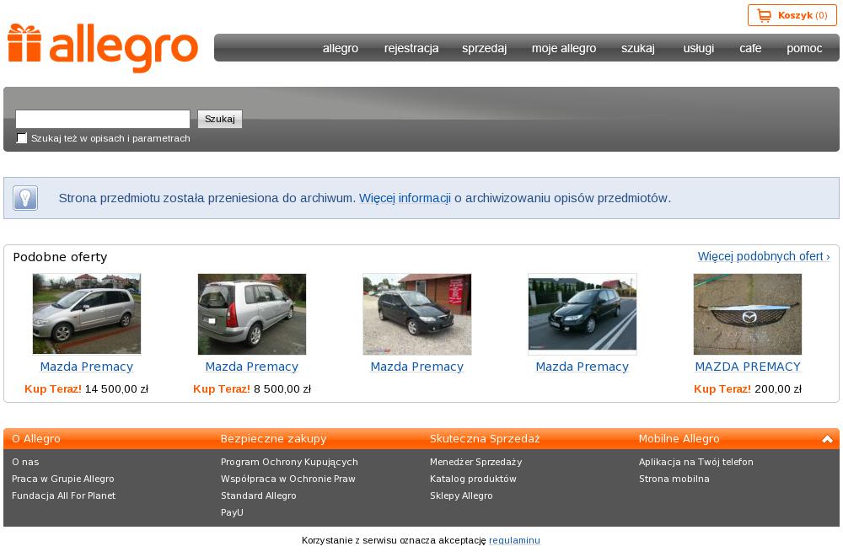Viewport: 843px width, 557px height.
Task: Open 'Mazda Premacy' title link for 8 500,00 zł offer
Action: pyautogui.click(x=251, y=367)
